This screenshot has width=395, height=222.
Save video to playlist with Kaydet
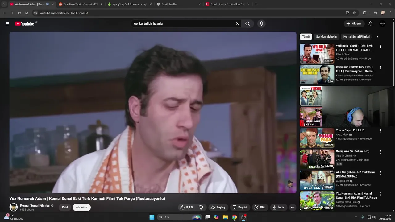tap(240, 207)
